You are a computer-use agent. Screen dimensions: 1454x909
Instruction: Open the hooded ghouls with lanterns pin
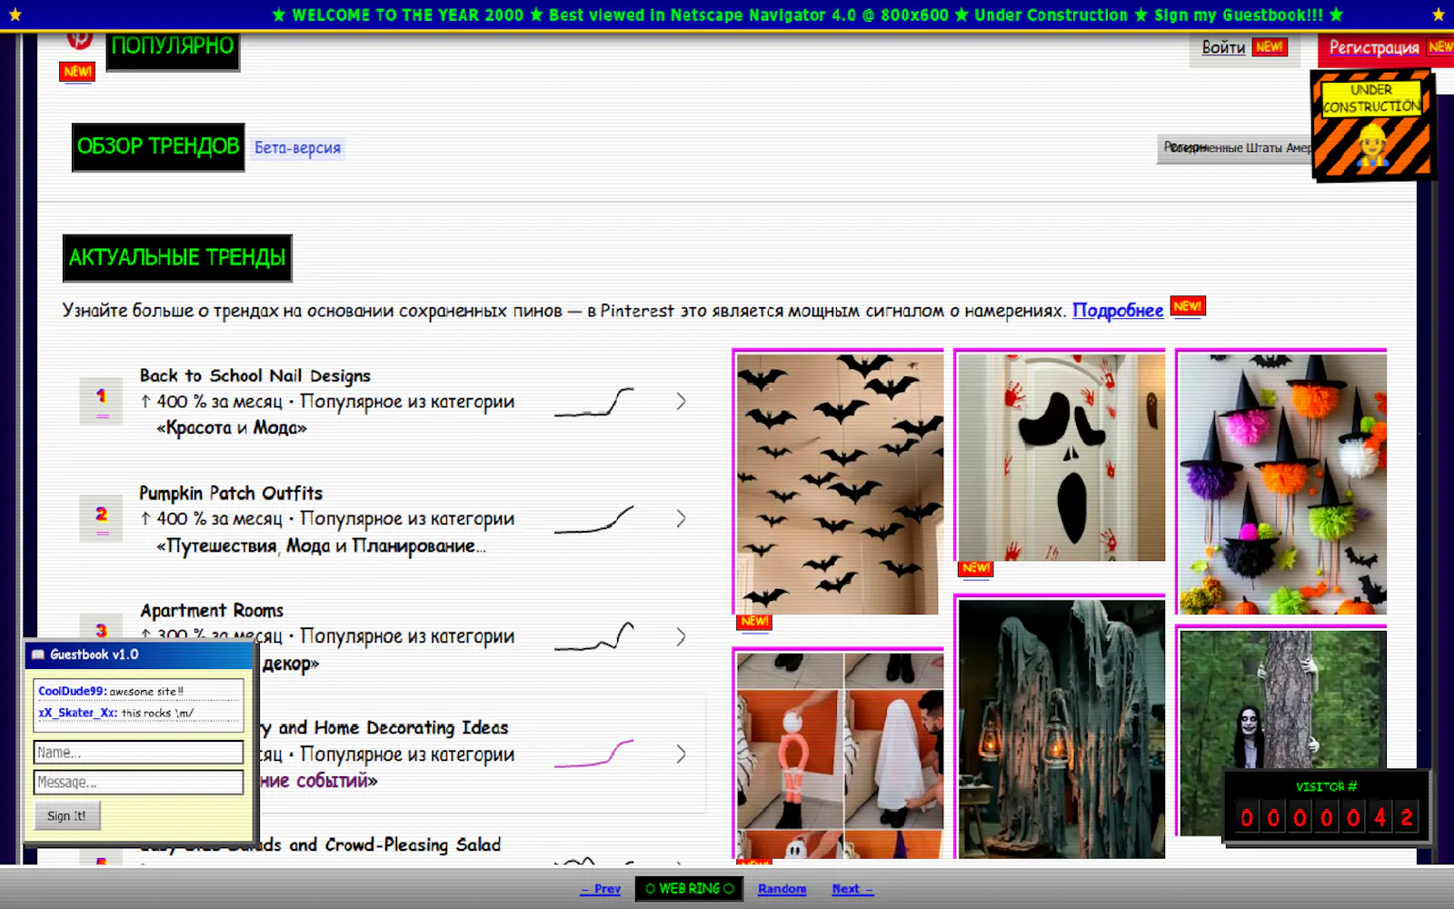click(x=1061, y=727)
